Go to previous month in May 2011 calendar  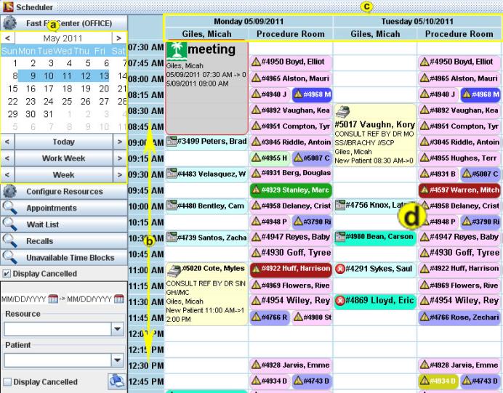pos(8,39)
